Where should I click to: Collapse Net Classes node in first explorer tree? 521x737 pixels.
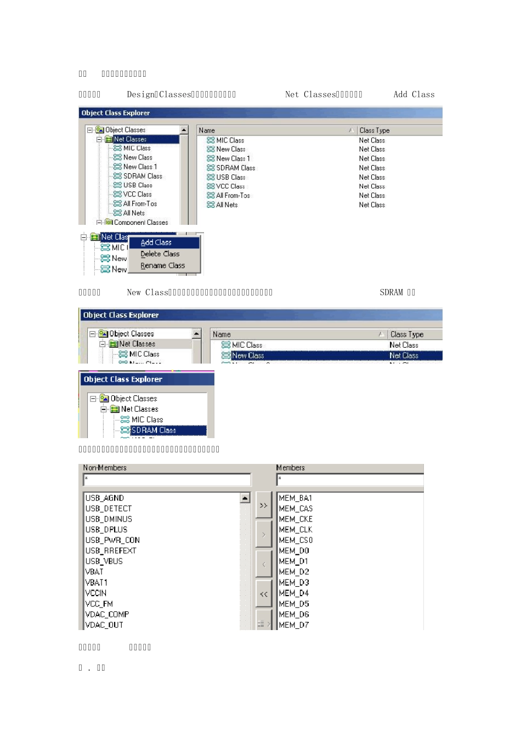99,139
